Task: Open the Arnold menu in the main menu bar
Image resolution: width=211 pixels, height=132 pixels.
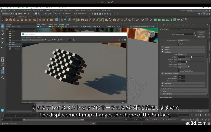Action: click(x=103, y=11)
